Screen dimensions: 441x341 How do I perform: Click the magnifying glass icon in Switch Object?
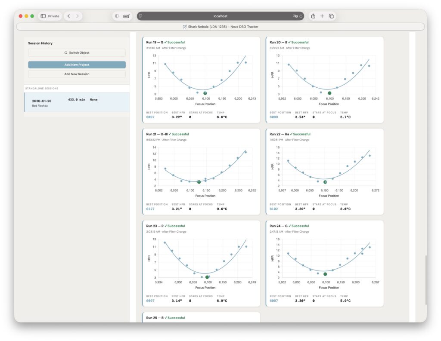(x=65, y=52)
